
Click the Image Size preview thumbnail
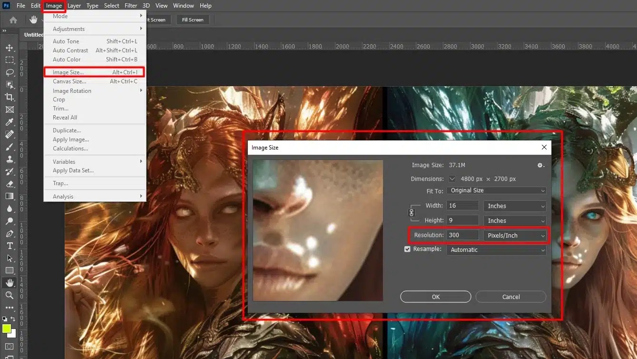[x=318, y=230]
